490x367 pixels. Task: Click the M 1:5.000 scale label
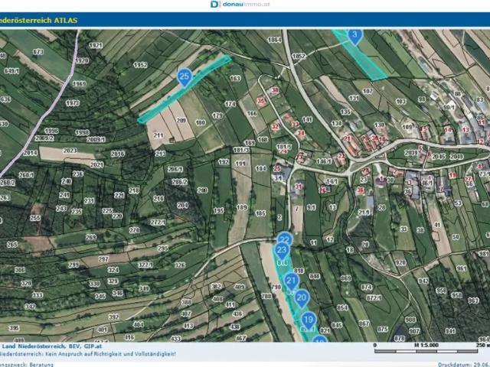tap(426, 345)
